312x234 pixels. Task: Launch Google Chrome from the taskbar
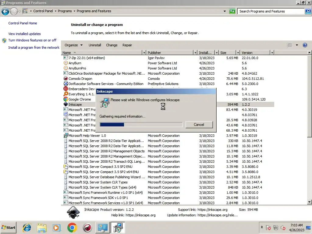pyautogui.click(x=72, y=228)
